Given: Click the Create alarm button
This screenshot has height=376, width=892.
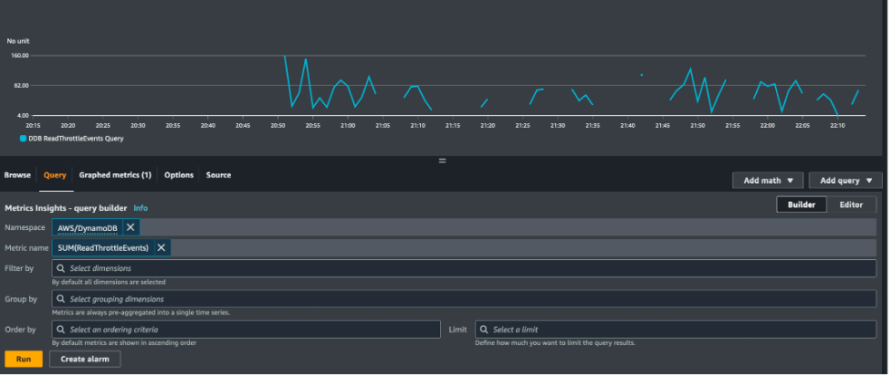Looking at the screenshot, I should [x=85, y=360].
